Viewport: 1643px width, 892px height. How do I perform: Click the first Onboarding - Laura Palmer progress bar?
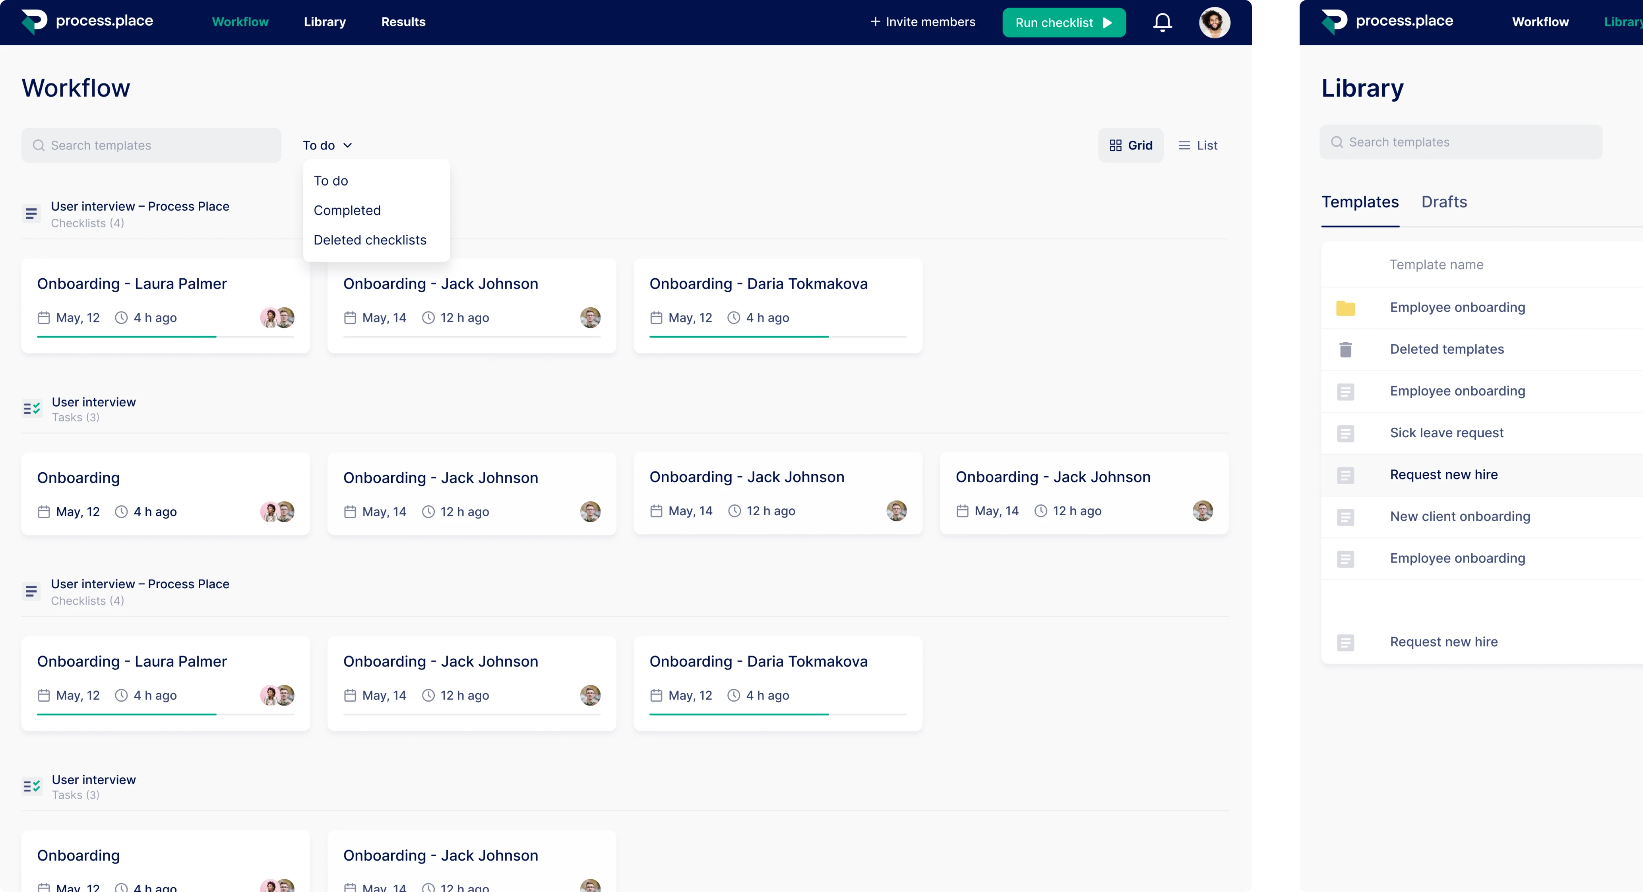[165, 336]
